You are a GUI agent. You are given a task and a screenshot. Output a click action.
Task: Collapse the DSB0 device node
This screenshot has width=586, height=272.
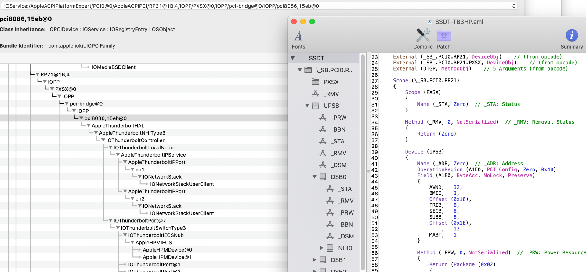314,177
